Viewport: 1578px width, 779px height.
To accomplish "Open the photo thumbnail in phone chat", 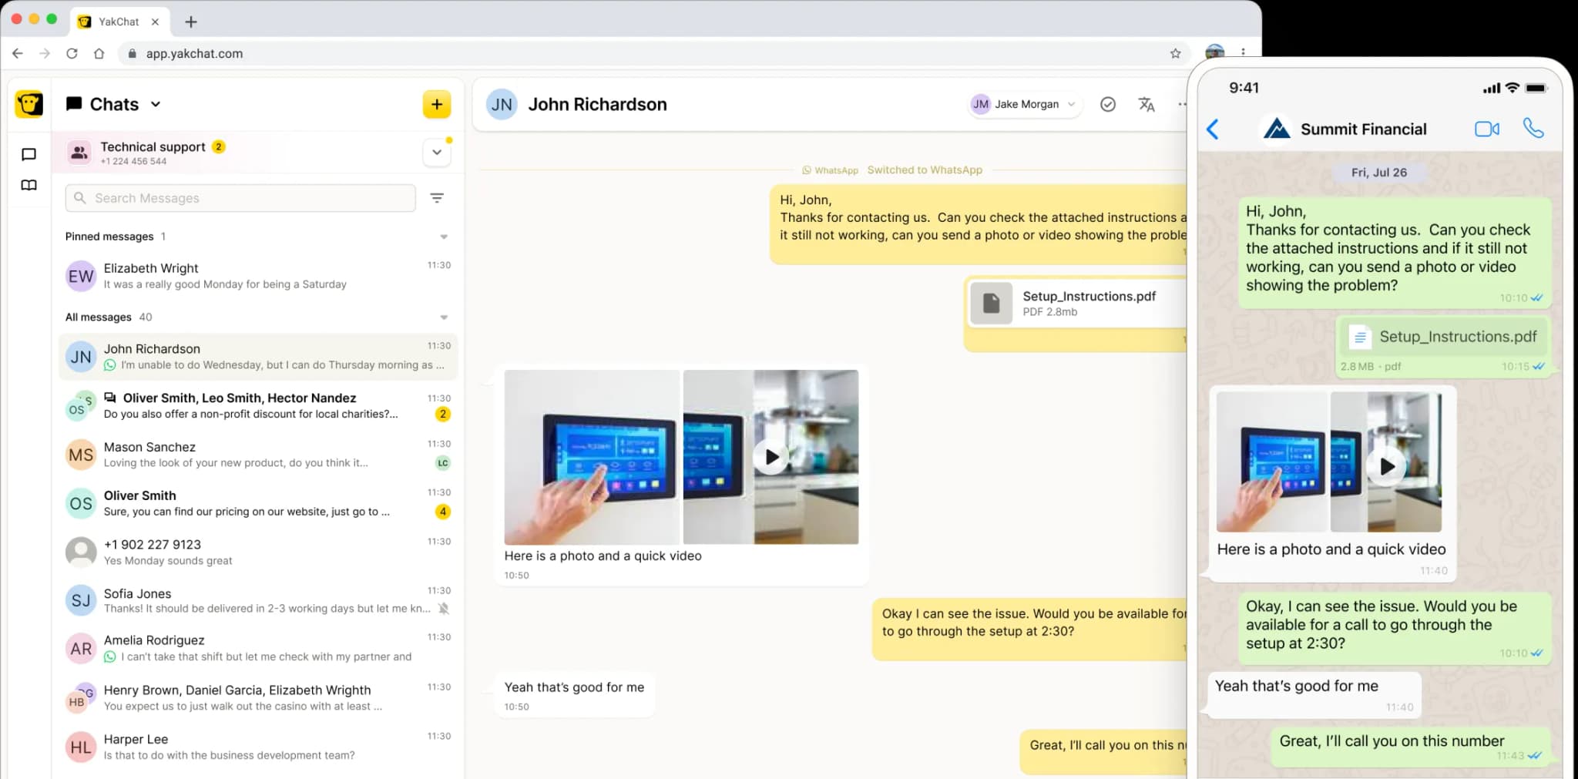I will point(1272,462).
